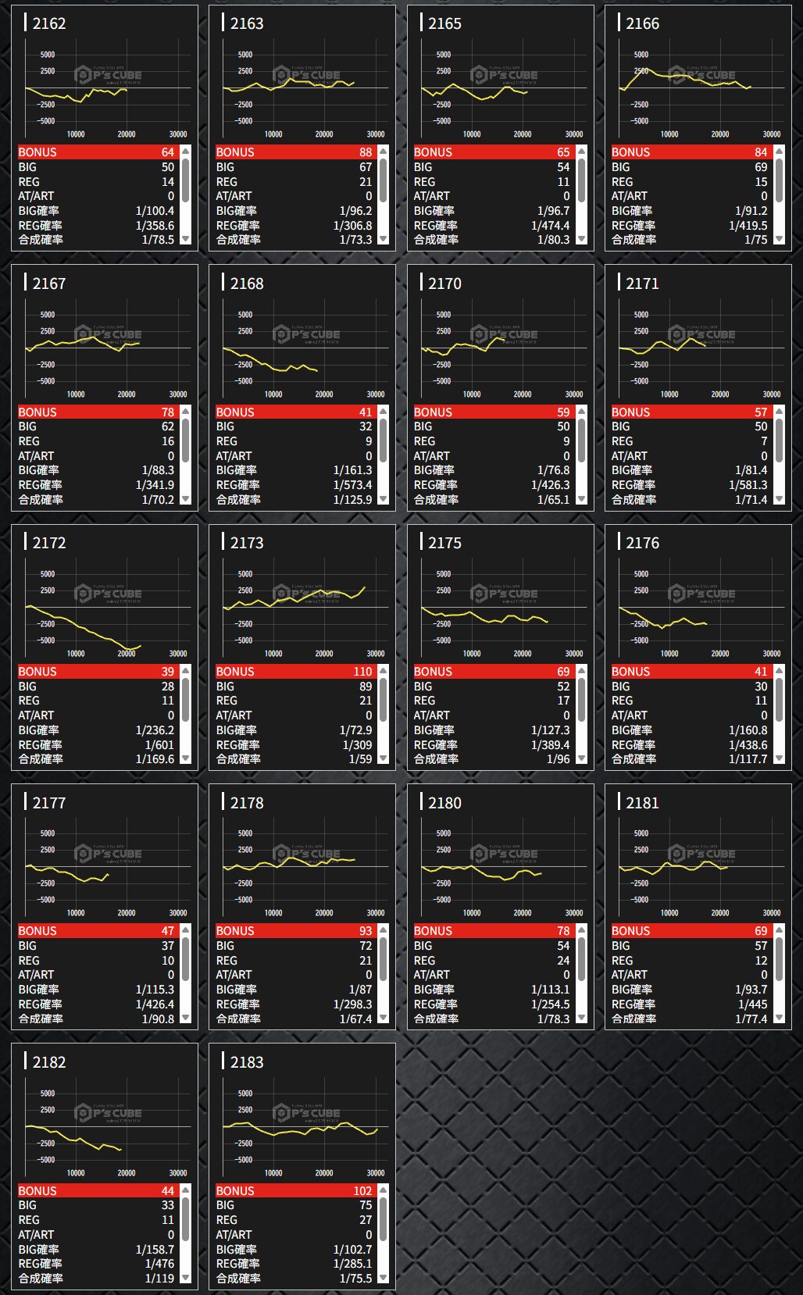Select the machine number heading 2171
The width and height of the screenshot is (803, 1295).
642,284
